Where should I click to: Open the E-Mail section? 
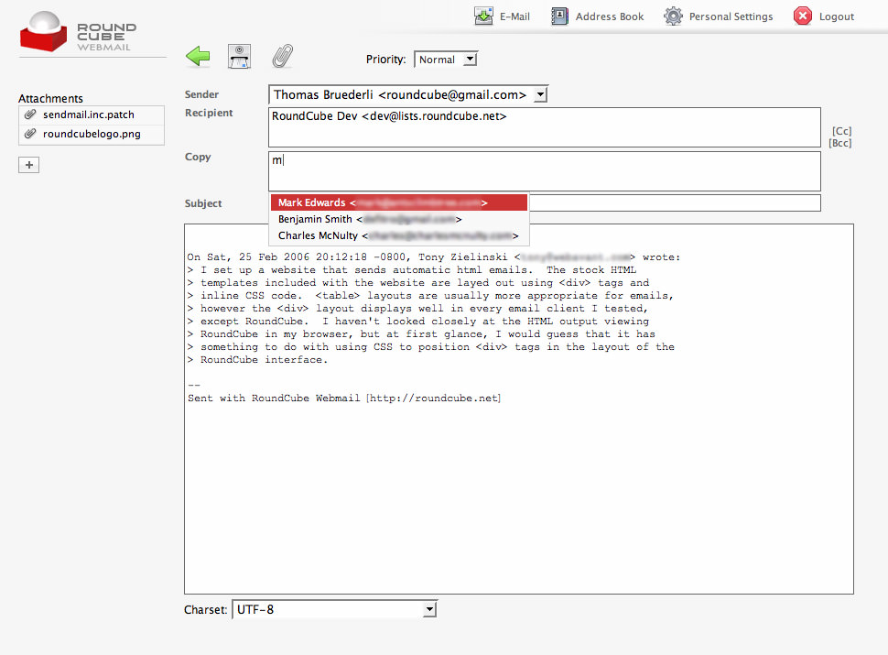pyautogui.click(x=502, y=16)
